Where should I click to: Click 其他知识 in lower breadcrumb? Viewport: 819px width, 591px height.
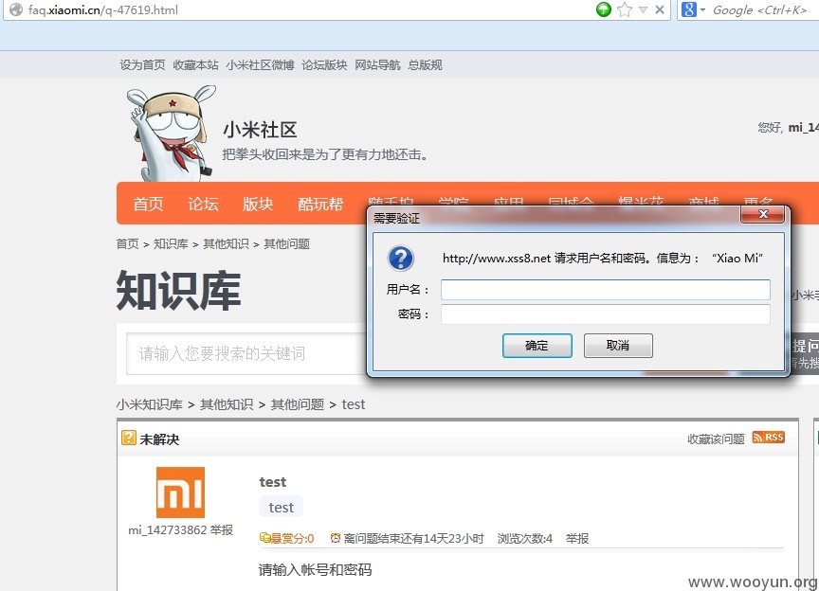[227, 404]
